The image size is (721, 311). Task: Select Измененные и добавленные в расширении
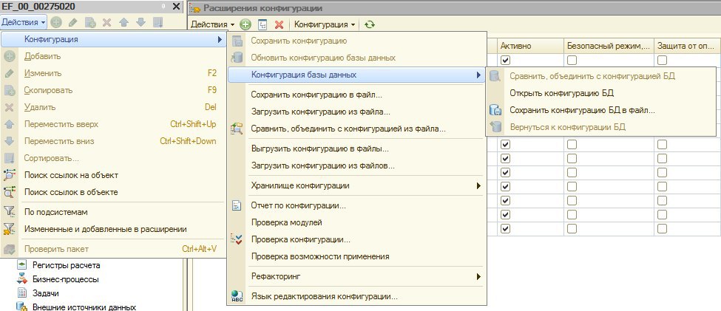[114, 229]
